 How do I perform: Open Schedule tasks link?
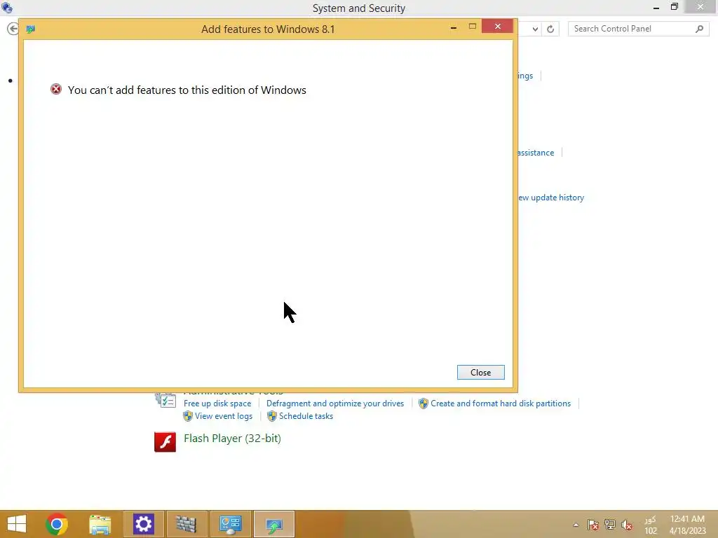[x=306, y=416]
